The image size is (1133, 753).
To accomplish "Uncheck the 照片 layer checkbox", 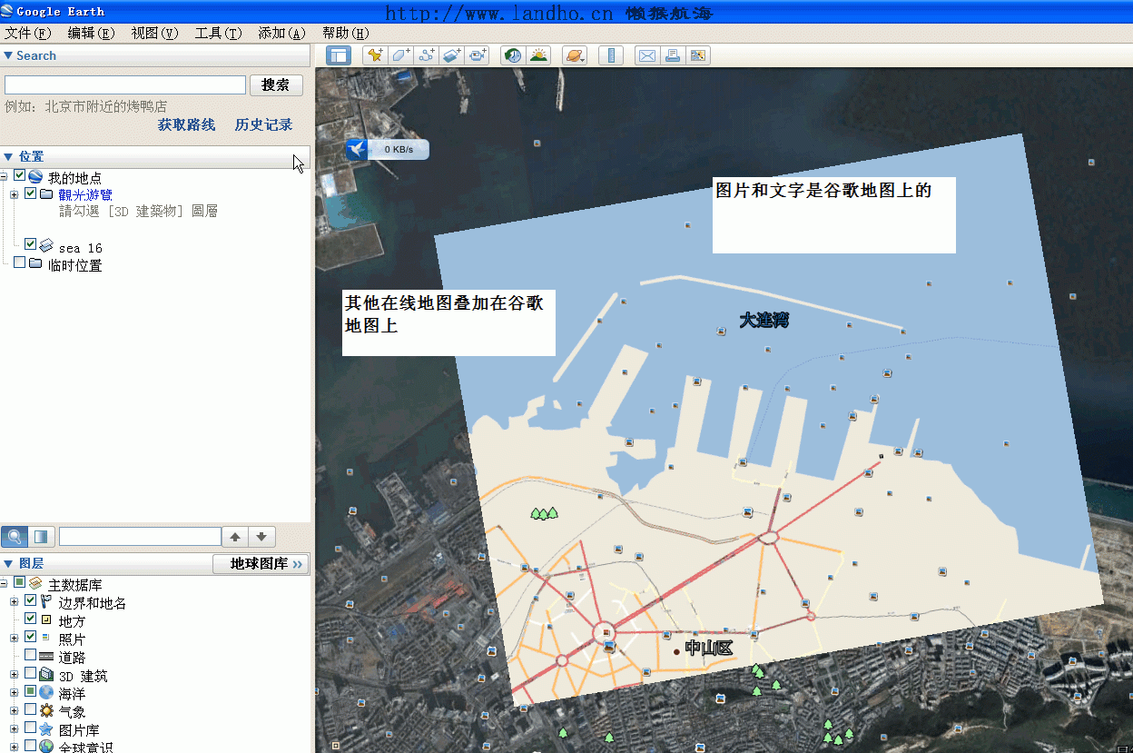I will [31, 637].
